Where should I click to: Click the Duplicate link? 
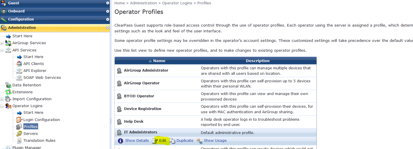185,141
